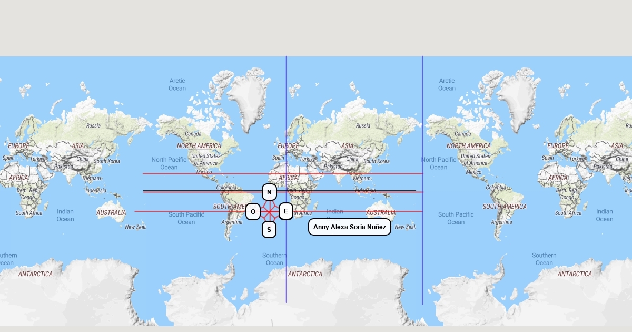The image size is (632, 332).
Task: Click the E compass marker
Action: (286, 212)
